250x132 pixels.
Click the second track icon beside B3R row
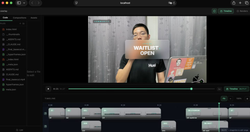coord(45,126)
